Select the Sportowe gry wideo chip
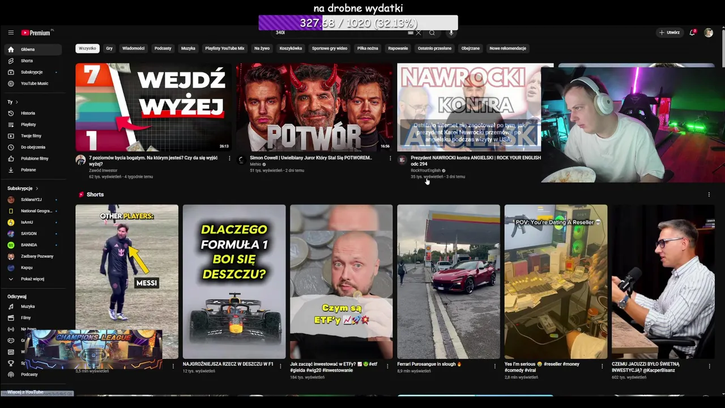Screen dimensions: 725x408 click(x=330, y=48)
